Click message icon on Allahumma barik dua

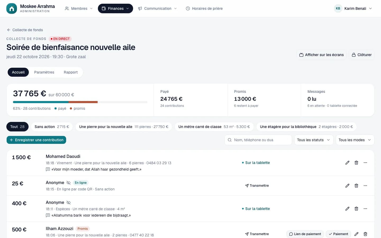[48, 215]
